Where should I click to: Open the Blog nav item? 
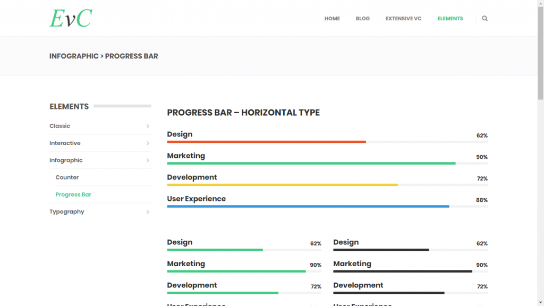tap(362, 19)
